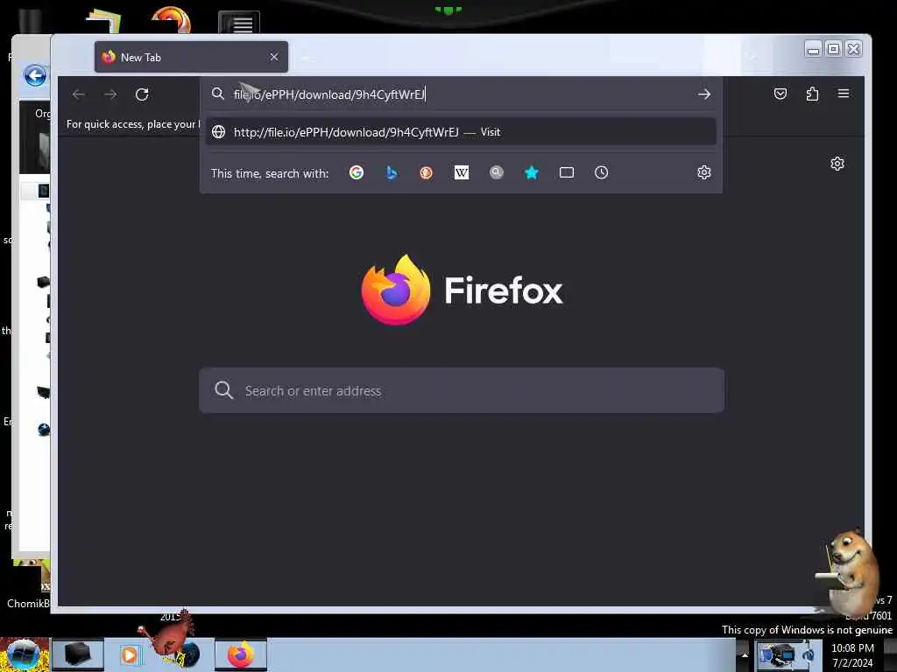
Task: Go back to the previous page
Action: coord(79,94)
